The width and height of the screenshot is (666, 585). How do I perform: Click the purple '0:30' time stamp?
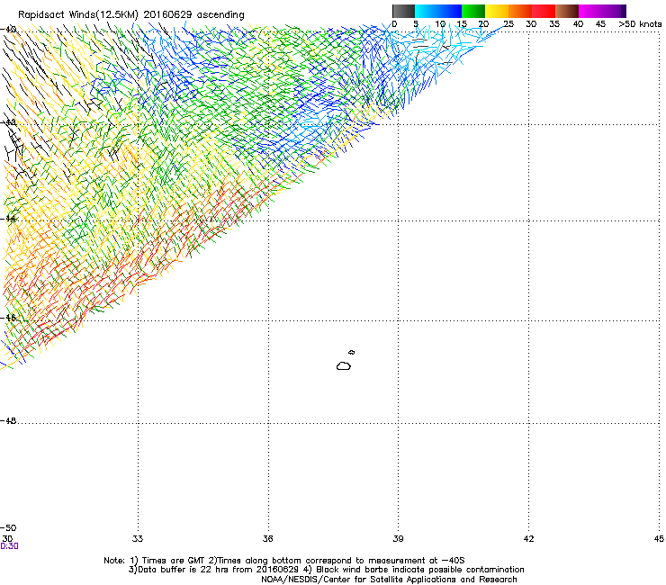[9, 546]
